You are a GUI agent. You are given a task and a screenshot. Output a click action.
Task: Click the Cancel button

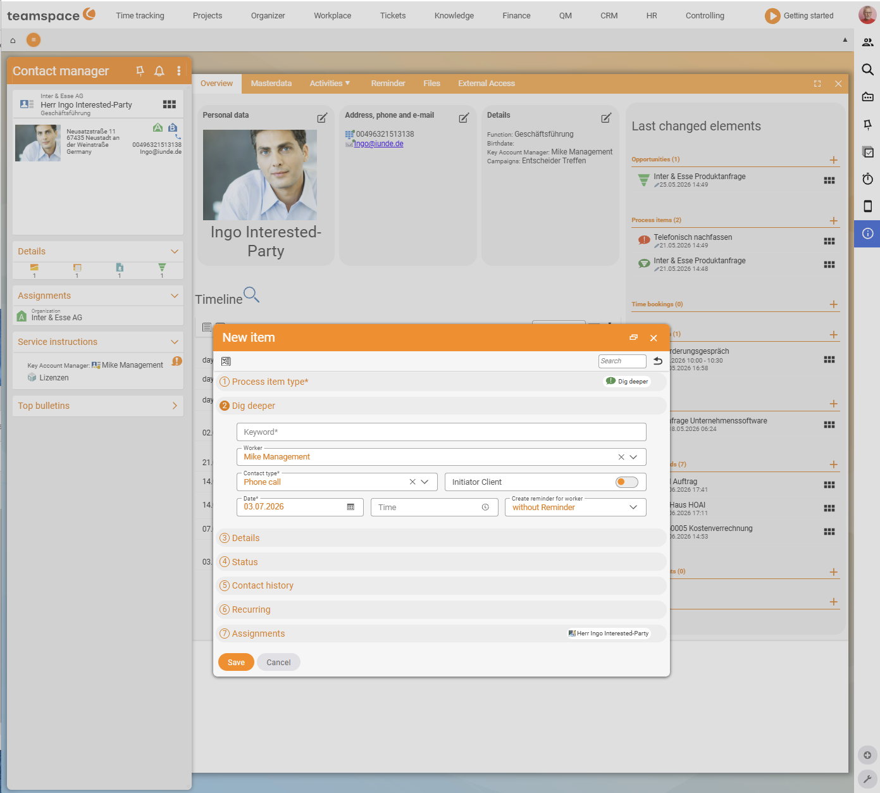pos(278,663)
